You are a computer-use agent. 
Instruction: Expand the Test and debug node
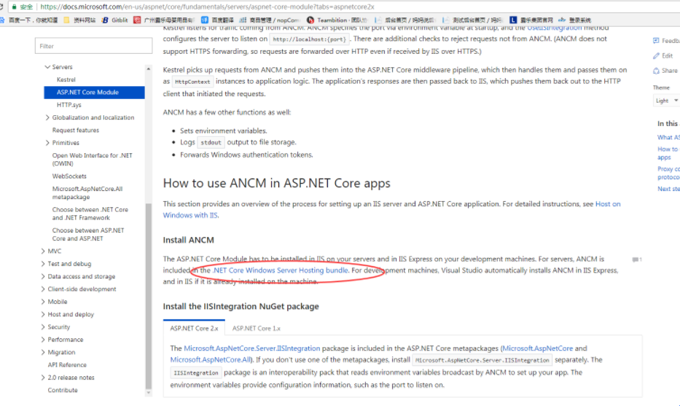42,264
